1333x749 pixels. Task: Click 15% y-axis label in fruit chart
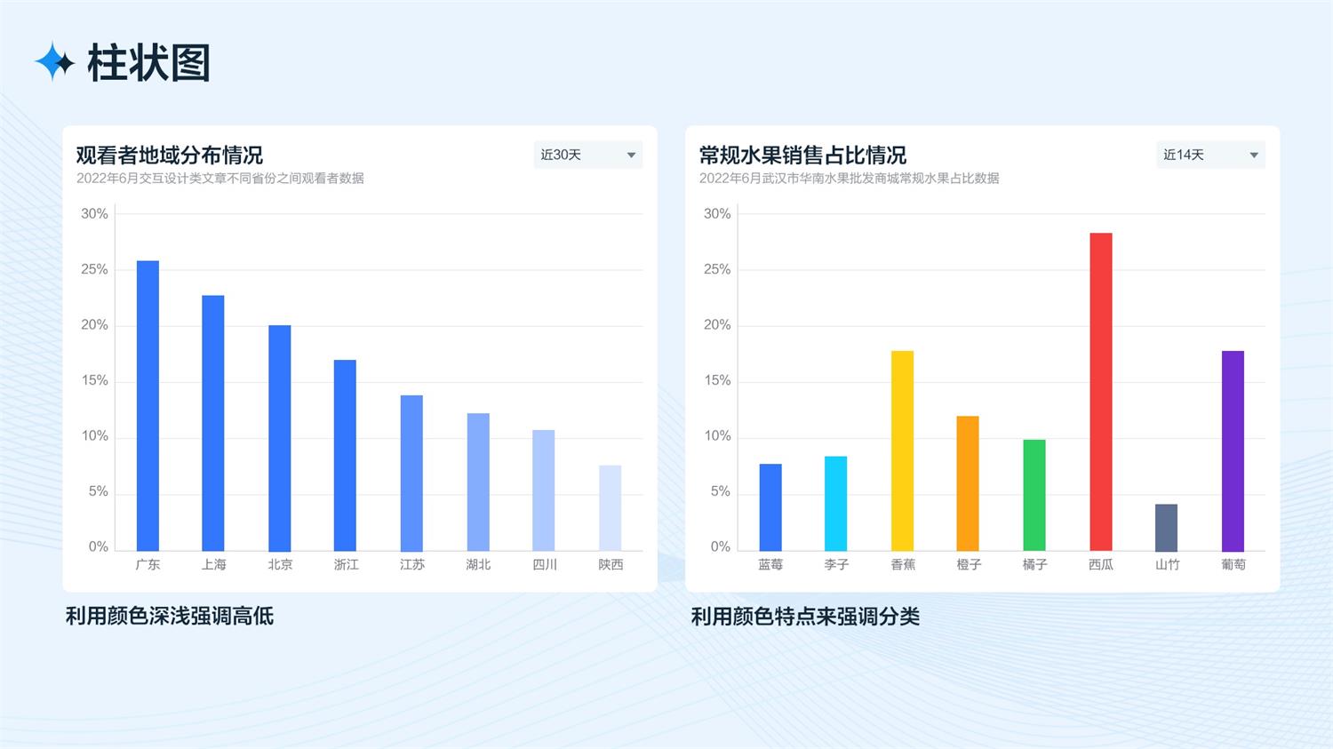pos(717,381)
